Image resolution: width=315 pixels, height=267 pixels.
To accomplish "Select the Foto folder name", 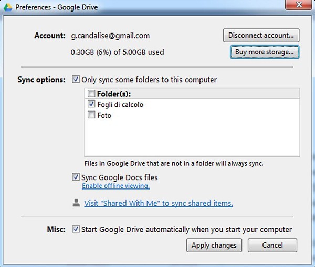I will point(104,115).
